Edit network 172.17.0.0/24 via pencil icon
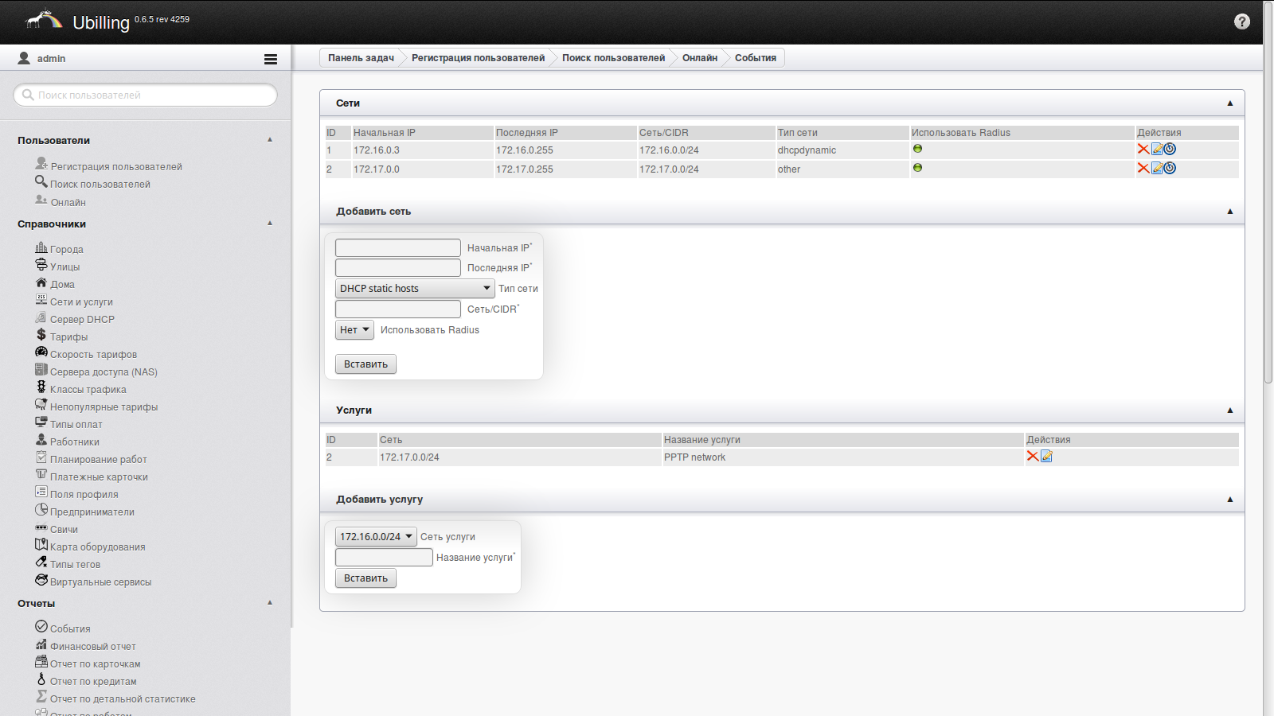The image size is (1274, 716). [1156, 168]
